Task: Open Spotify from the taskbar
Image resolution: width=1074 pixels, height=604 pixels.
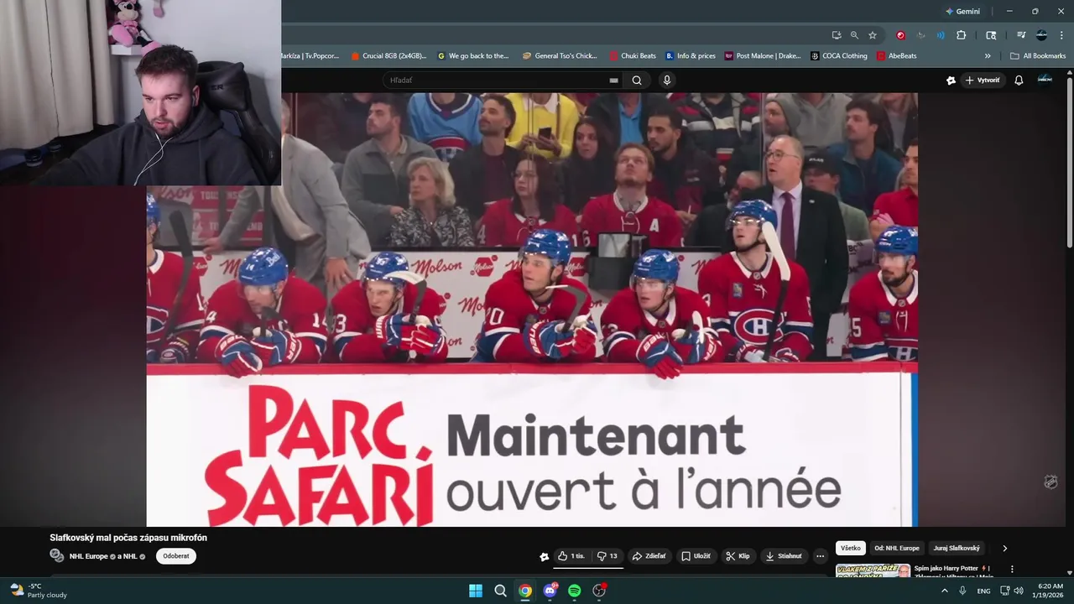Action: 575,591
